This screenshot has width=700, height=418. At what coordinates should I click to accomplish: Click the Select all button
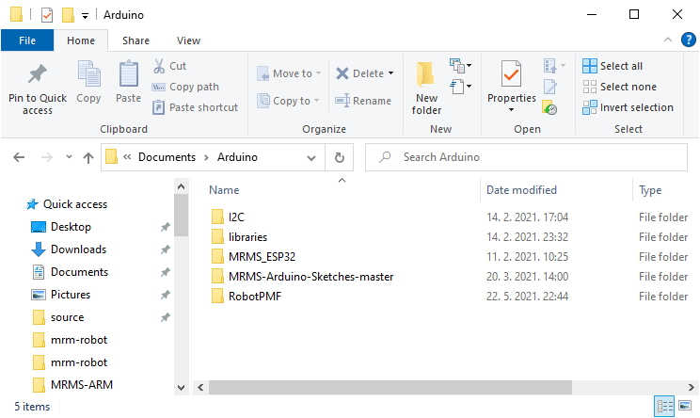click(x=612, y=66)
